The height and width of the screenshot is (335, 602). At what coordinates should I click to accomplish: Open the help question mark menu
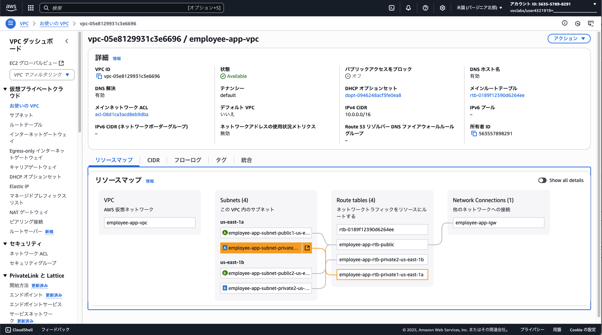coord(426,8)
